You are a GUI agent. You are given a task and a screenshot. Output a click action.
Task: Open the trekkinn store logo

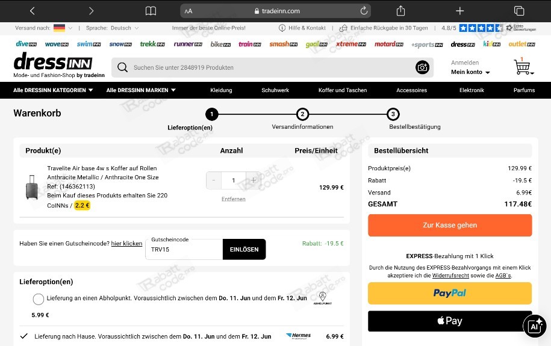(x=152, y=44)
